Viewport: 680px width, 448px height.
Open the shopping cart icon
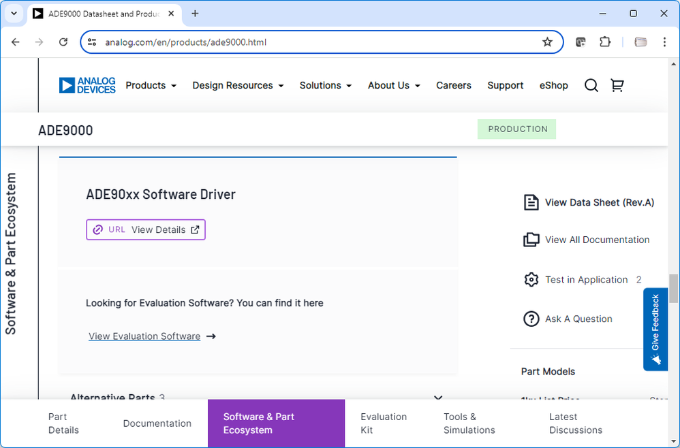point(617,85)
